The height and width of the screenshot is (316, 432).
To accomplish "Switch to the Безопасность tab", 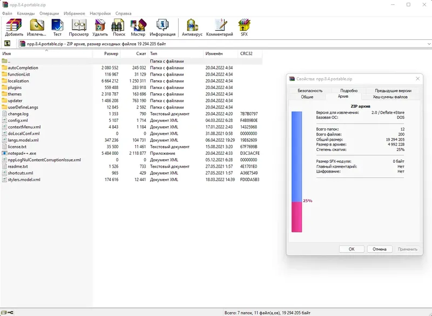I will pyautogui.click(x=310, y=91).
